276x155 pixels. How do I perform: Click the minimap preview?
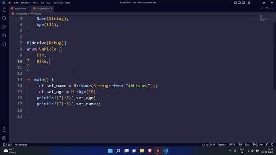(x=263, y=18)
